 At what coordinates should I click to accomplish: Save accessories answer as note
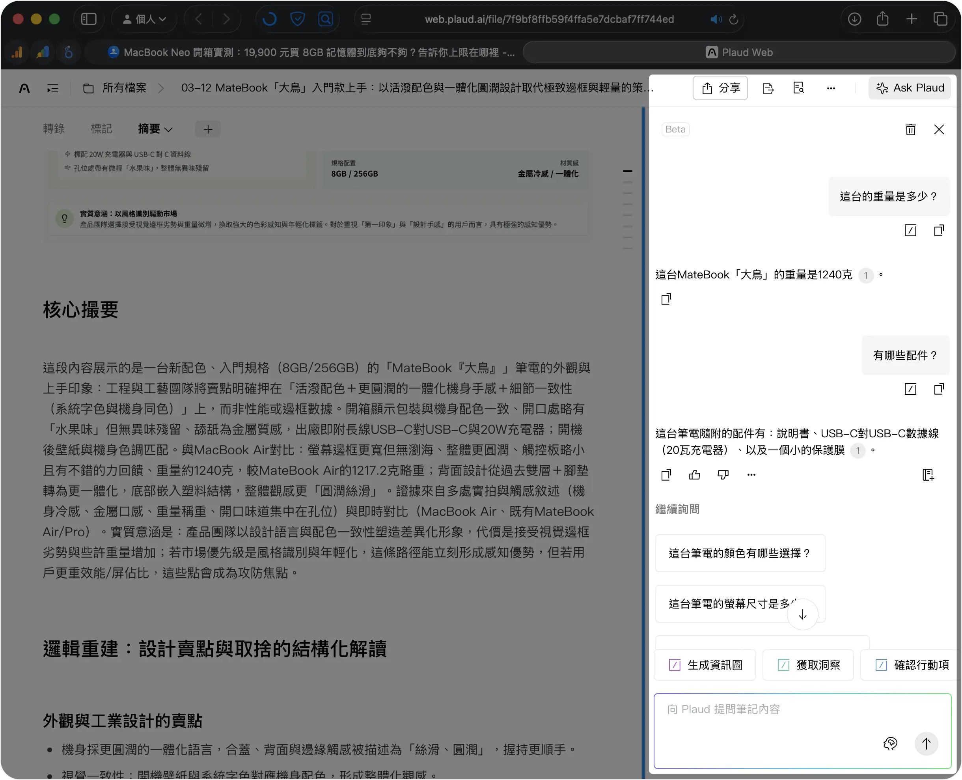pos(928,474)
